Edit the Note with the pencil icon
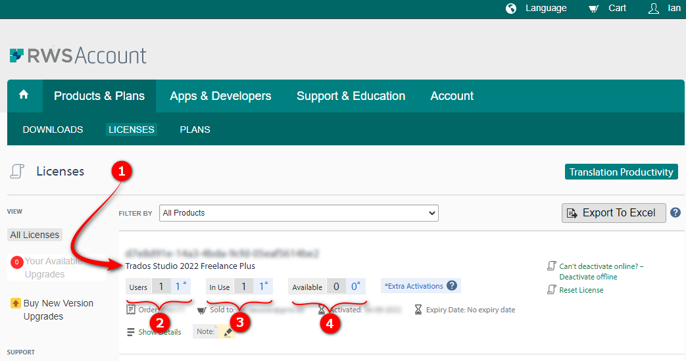The width and height of the screenshot is (686, 361). click(228, 332)
